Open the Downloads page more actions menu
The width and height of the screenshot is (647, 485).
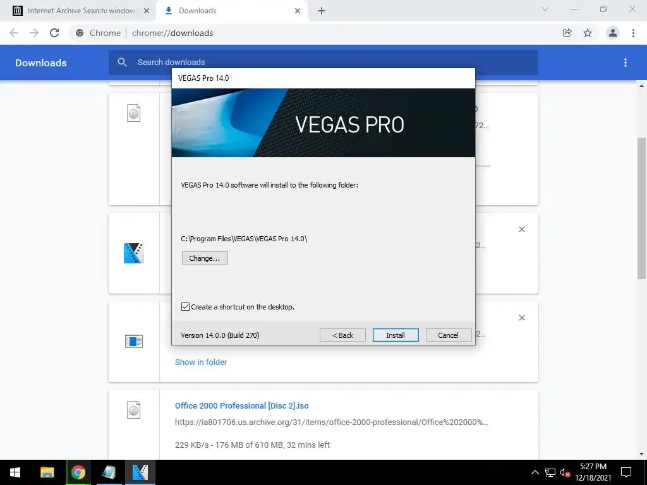(626, 63)
